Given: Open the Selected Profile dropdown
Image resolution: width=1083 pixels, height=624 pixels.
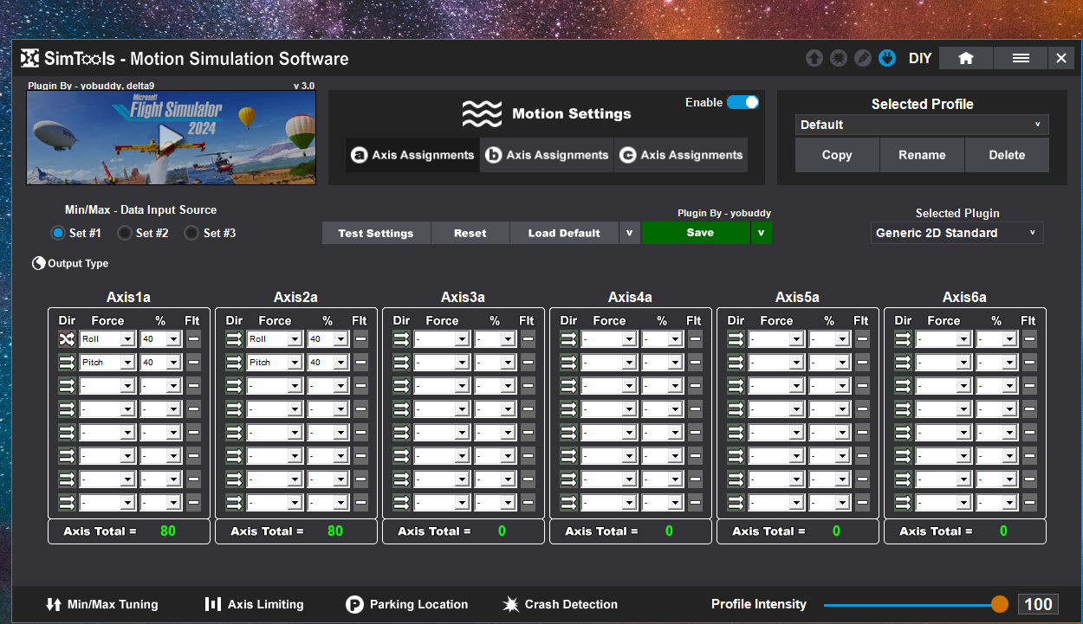Looking at the screenshot, I should tap(921, 125).
